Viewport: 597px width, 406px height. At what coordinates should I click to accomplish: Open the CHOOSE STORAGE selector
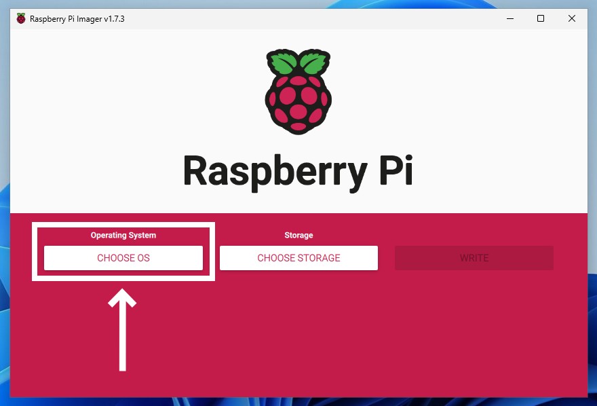(x=298, y=258)
